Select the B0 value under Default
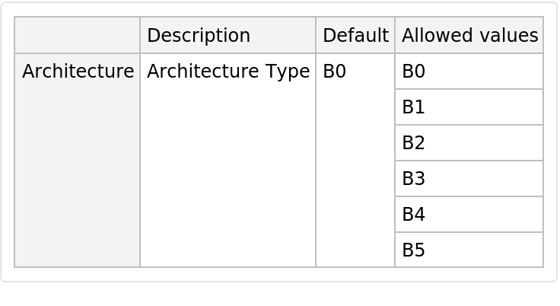 pyautogui.click(x=334, y=72)
